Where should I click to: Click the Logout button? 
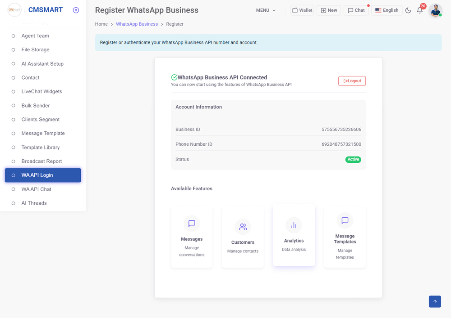(x=352, y=81)
